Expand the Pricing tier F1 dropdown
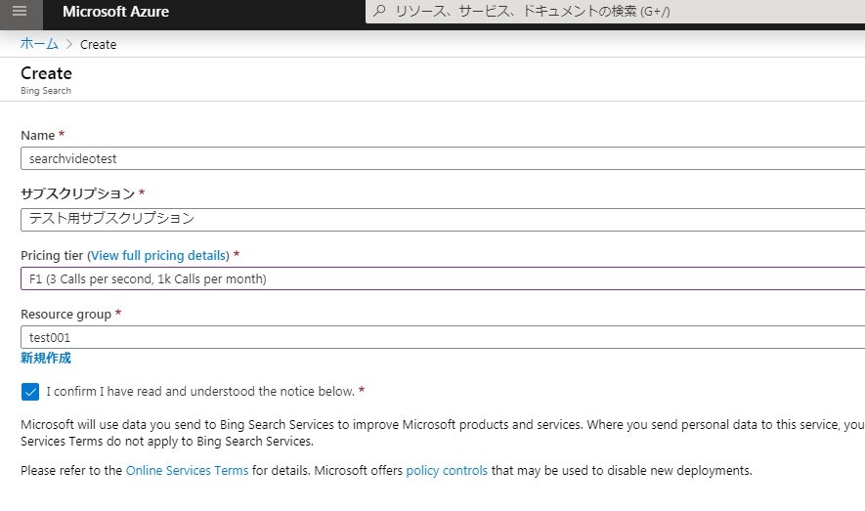This screenshot has height=511, width=865. (x=443, y=278)
